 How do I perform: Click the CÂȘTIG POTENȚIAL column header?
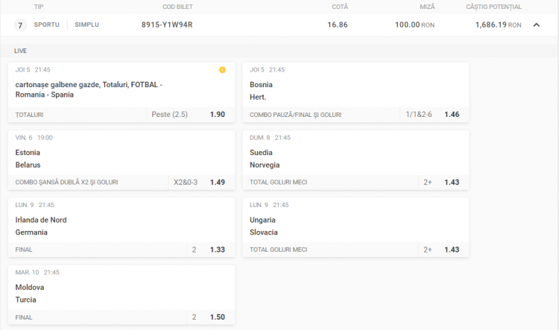click(x=493, y=7)
